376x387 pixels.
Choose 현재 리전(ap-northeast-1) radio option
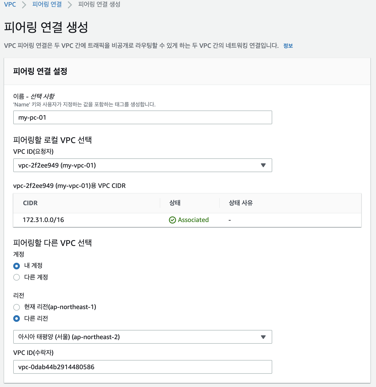point(17,307)
